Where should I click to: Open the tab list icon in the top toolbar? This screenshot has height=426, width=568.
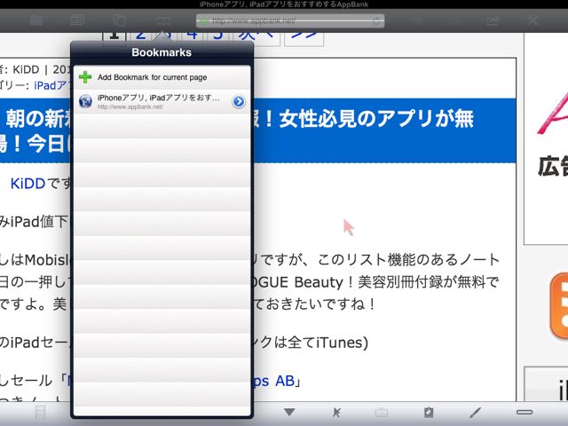tap(77, 20)
